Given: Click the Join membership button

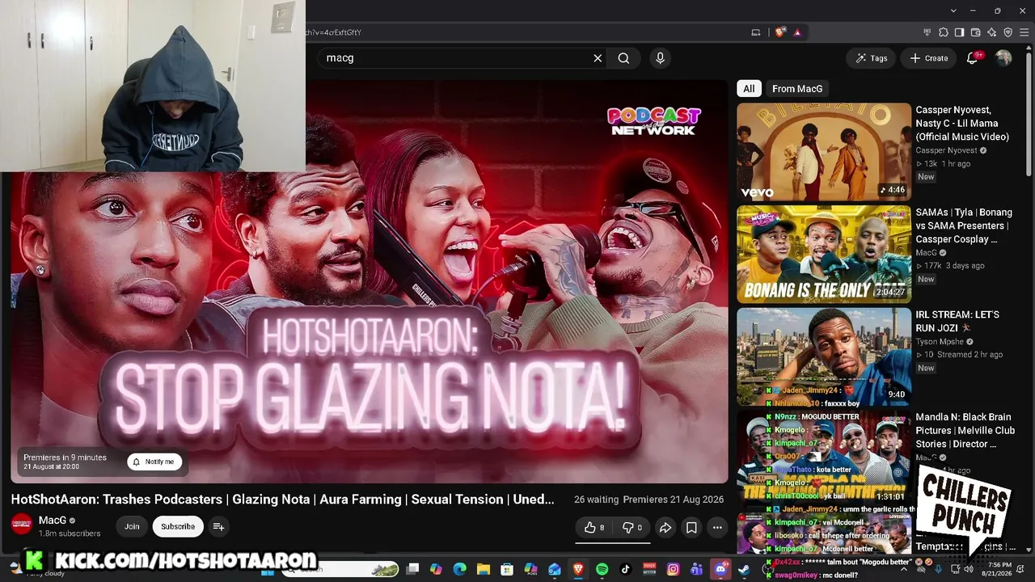Looking at the screenshot, I should click(132, 526).
